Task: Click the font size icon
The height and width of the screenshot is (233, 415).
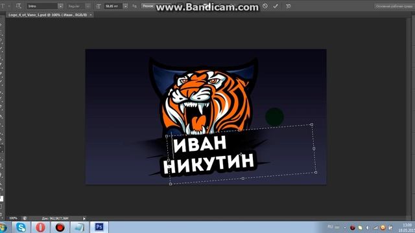Action: (99, 6)
